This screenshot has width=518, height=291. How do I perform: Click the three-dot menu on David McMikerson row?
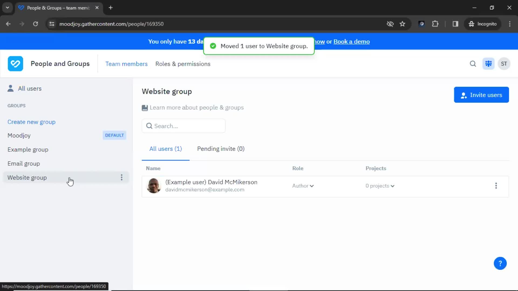pyautogui.click(x=496, y=185)
